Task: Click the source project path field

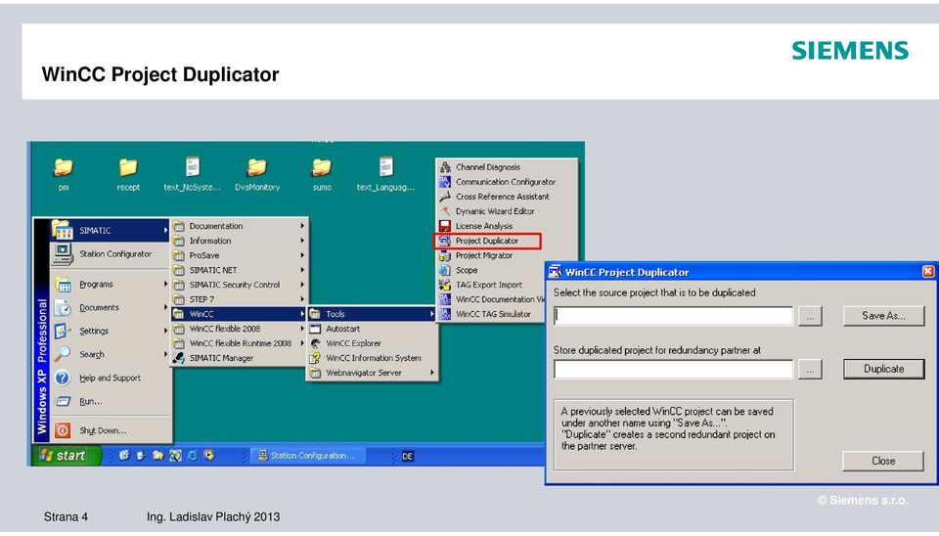Action: (x=674, y=316)
